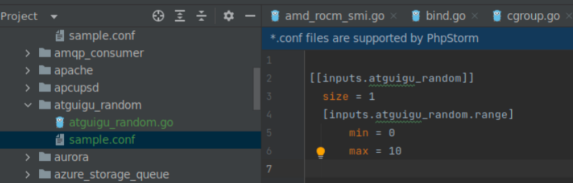
Task: Click the file icon of selected sample.conf
Action: [x=60, y=139]
